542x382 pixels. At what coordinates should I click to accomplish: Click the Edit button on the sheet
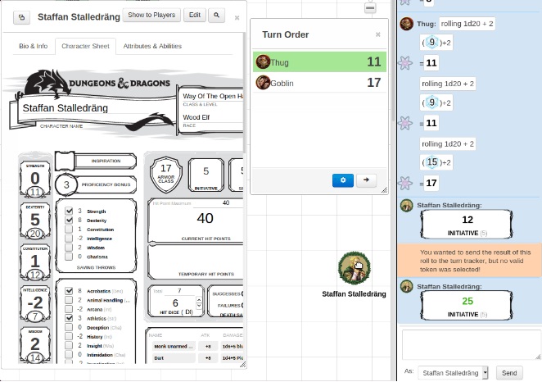(x=195, y=15)
